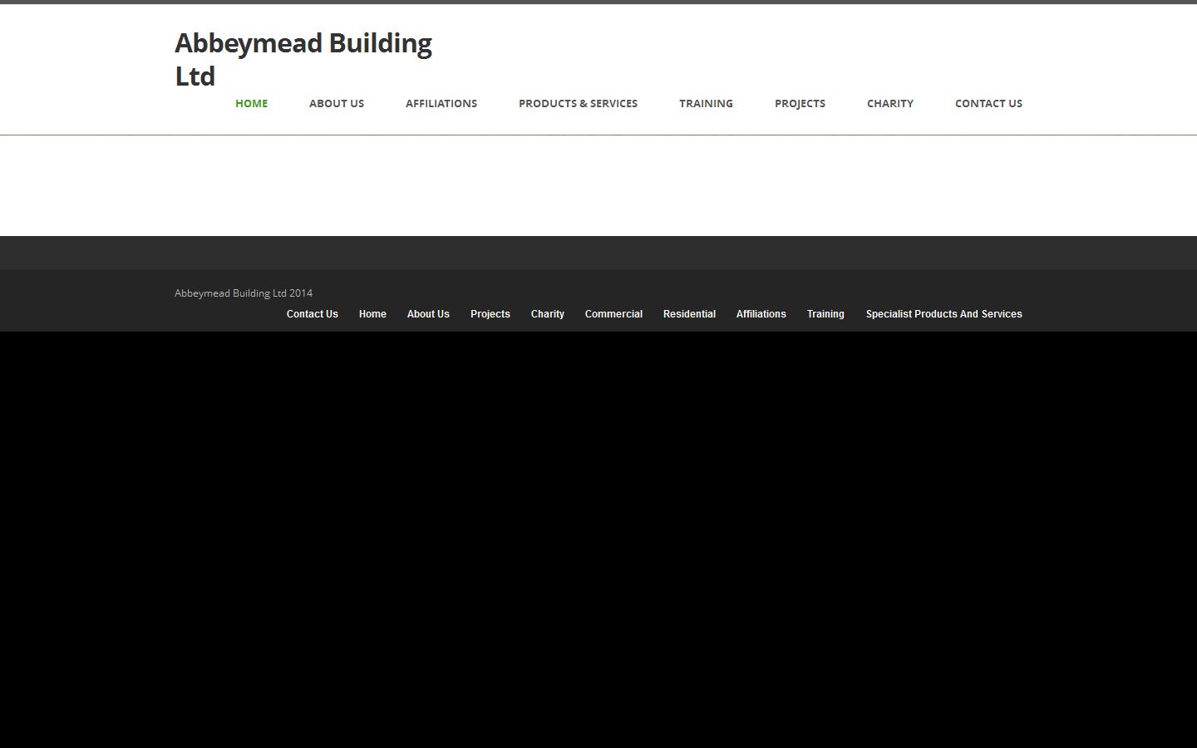Viewport: 1197px width, 748px height.
Task: Click the Abbeymead Building Ltd site title
Action: 303,59
